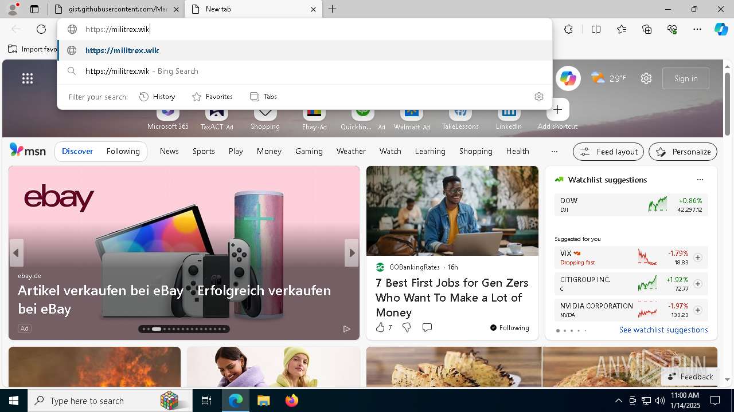The height and width of the screenshot is (412, 734).
Task: Click the Copilot icon on new tab page
Action: (568, 78)
